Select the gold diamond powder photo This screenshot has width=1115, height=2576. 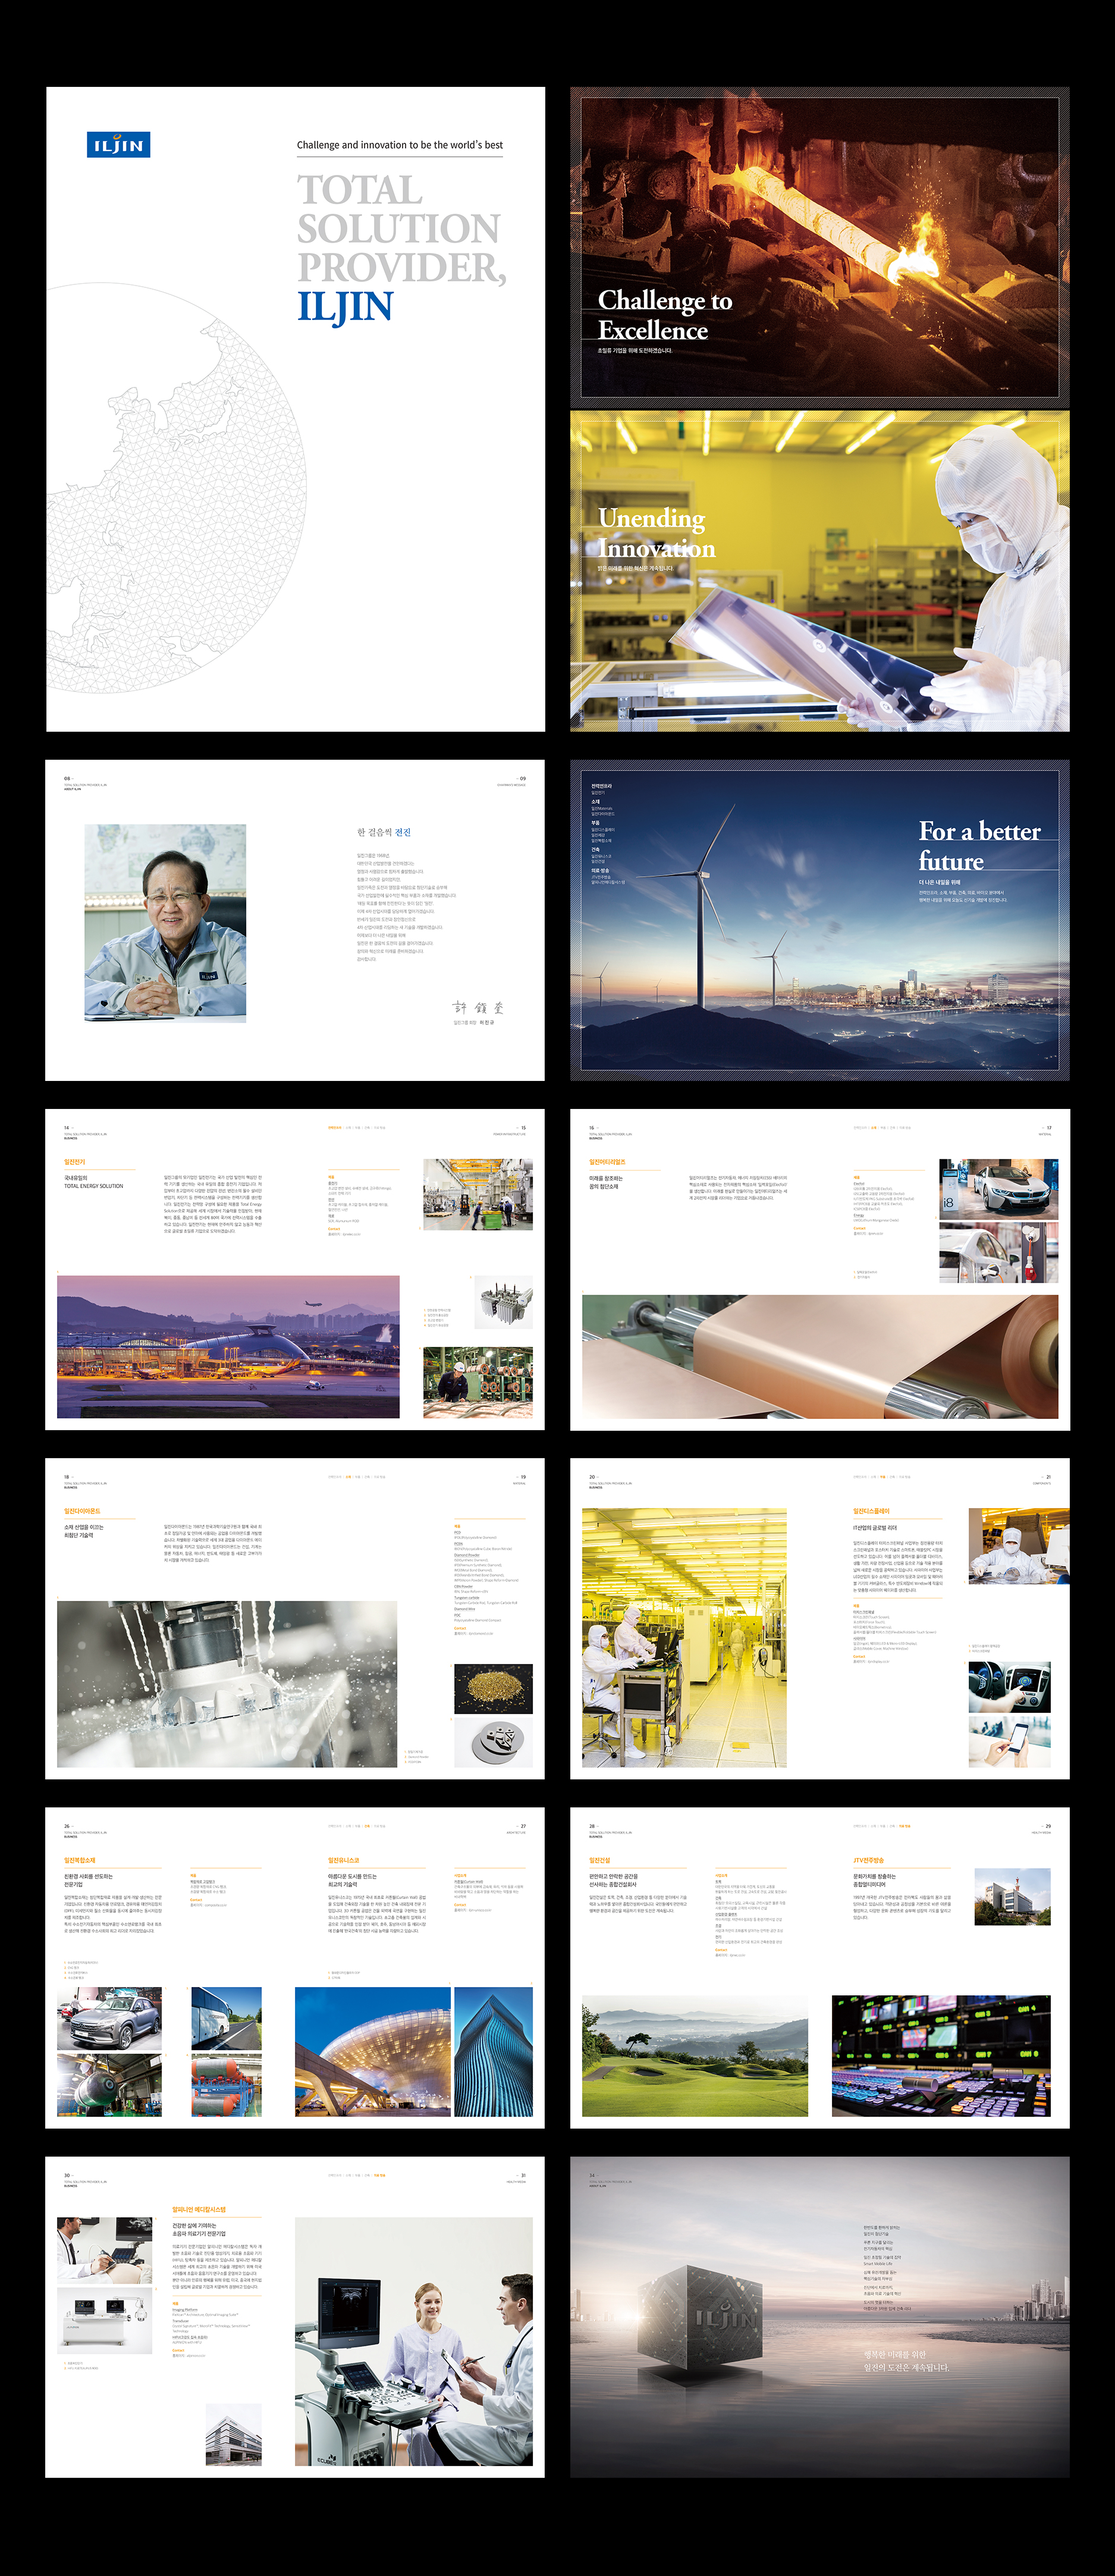coord(493,1689)
